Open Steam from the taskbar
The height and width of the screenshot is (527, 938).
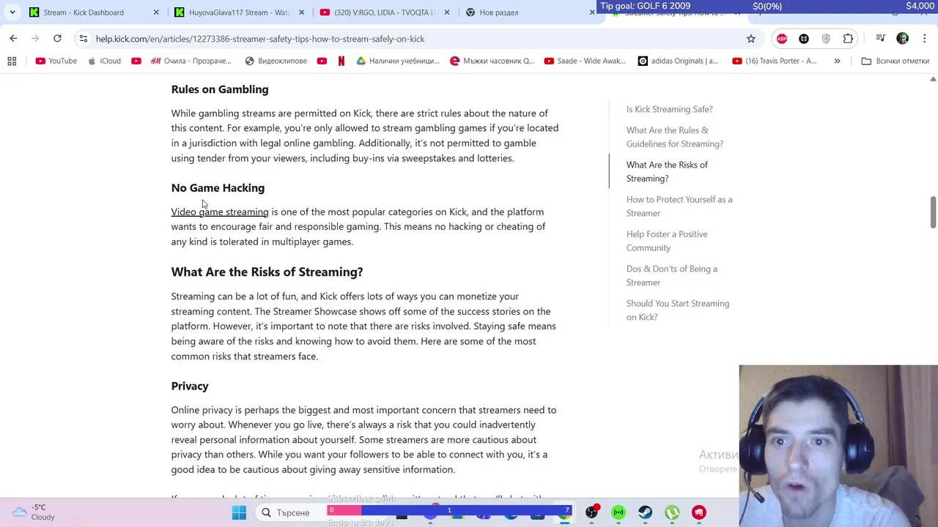(645, 512)
